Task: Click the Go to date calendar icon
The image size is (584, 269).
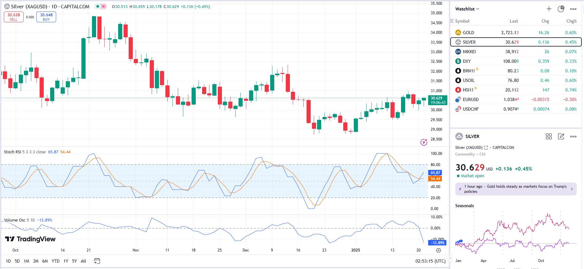Action: tap(97, 261)
